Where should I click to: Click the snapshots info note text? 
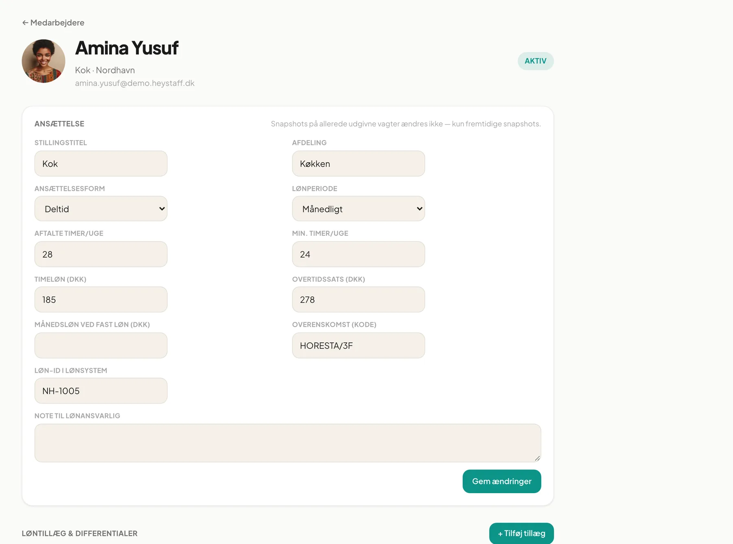[x=406, y=124]
